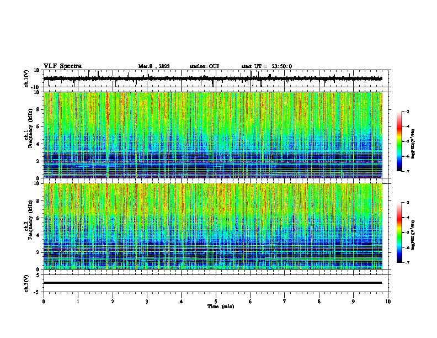The image size is (437, 338).
Task: Click the ch.2 spectrogram color scale bar
Action: (399, 233)
